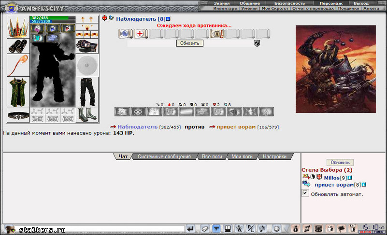Click the Выход menu item

tap(361, 3)
